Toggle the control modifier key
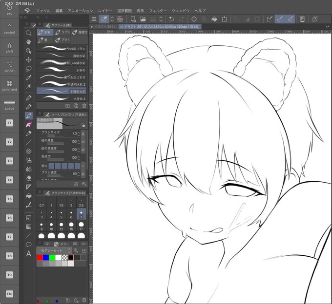 coord(9,29)
